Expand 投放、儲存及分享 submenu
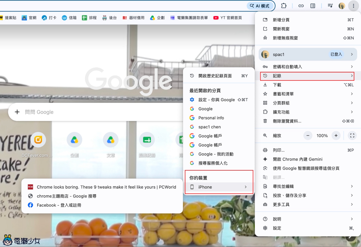 coord(308,195)
